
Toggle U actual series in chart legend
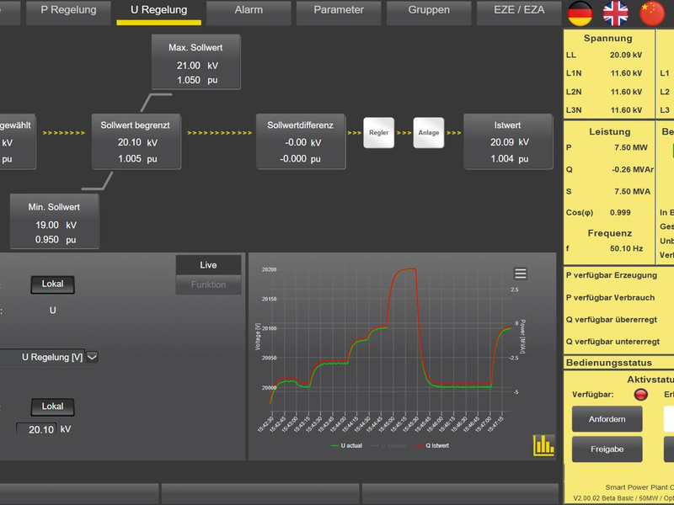pos(346,445)
